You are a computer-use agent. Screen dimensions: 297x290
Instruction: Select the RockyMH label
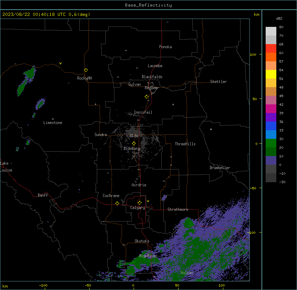click(x=84, y=78)
